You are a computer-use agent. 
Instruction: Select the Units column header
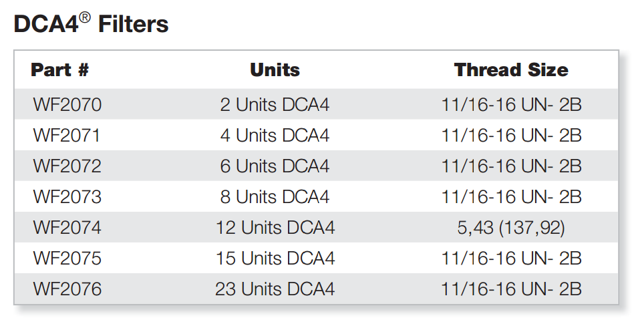click(275, 69)
